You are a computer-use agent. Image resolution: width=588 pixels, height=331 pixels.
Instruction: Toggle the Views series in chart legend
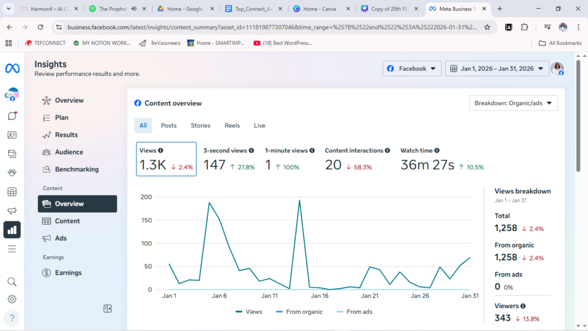(x=249, y=311)
